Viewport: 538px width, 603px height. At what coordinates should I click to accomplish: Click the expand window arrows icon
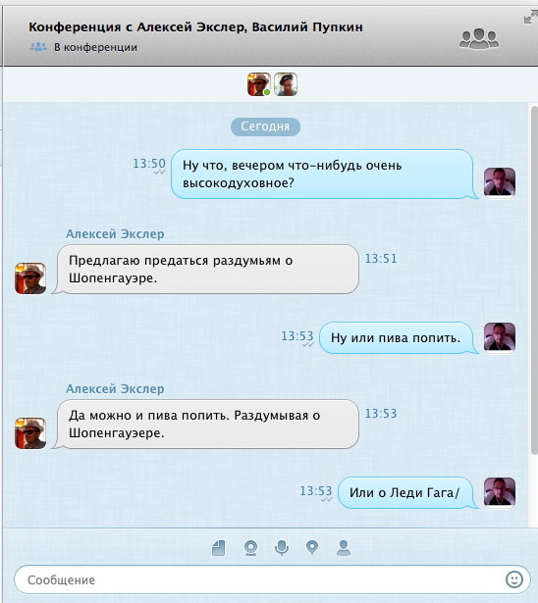tap(530, 17)
